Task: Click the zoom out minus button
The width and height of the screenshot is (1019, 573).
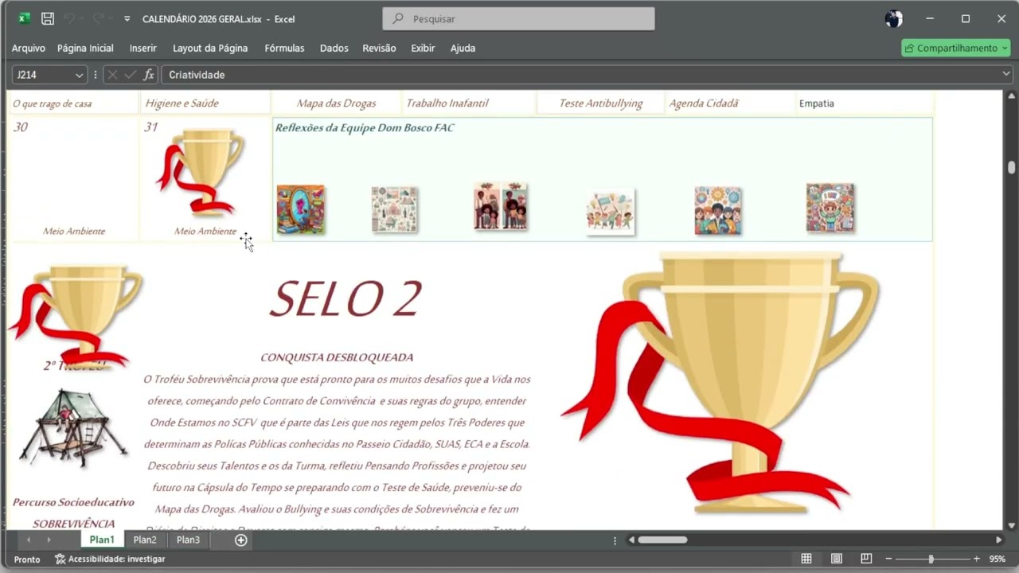Action: pos(888,559)
